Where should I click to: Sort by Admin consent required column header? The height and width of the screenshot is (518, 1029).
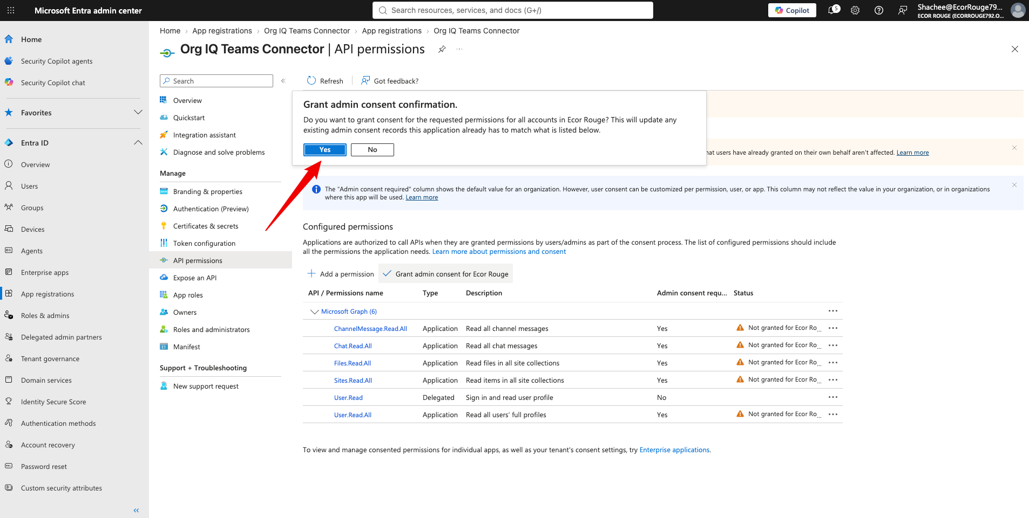pos(692,293)
